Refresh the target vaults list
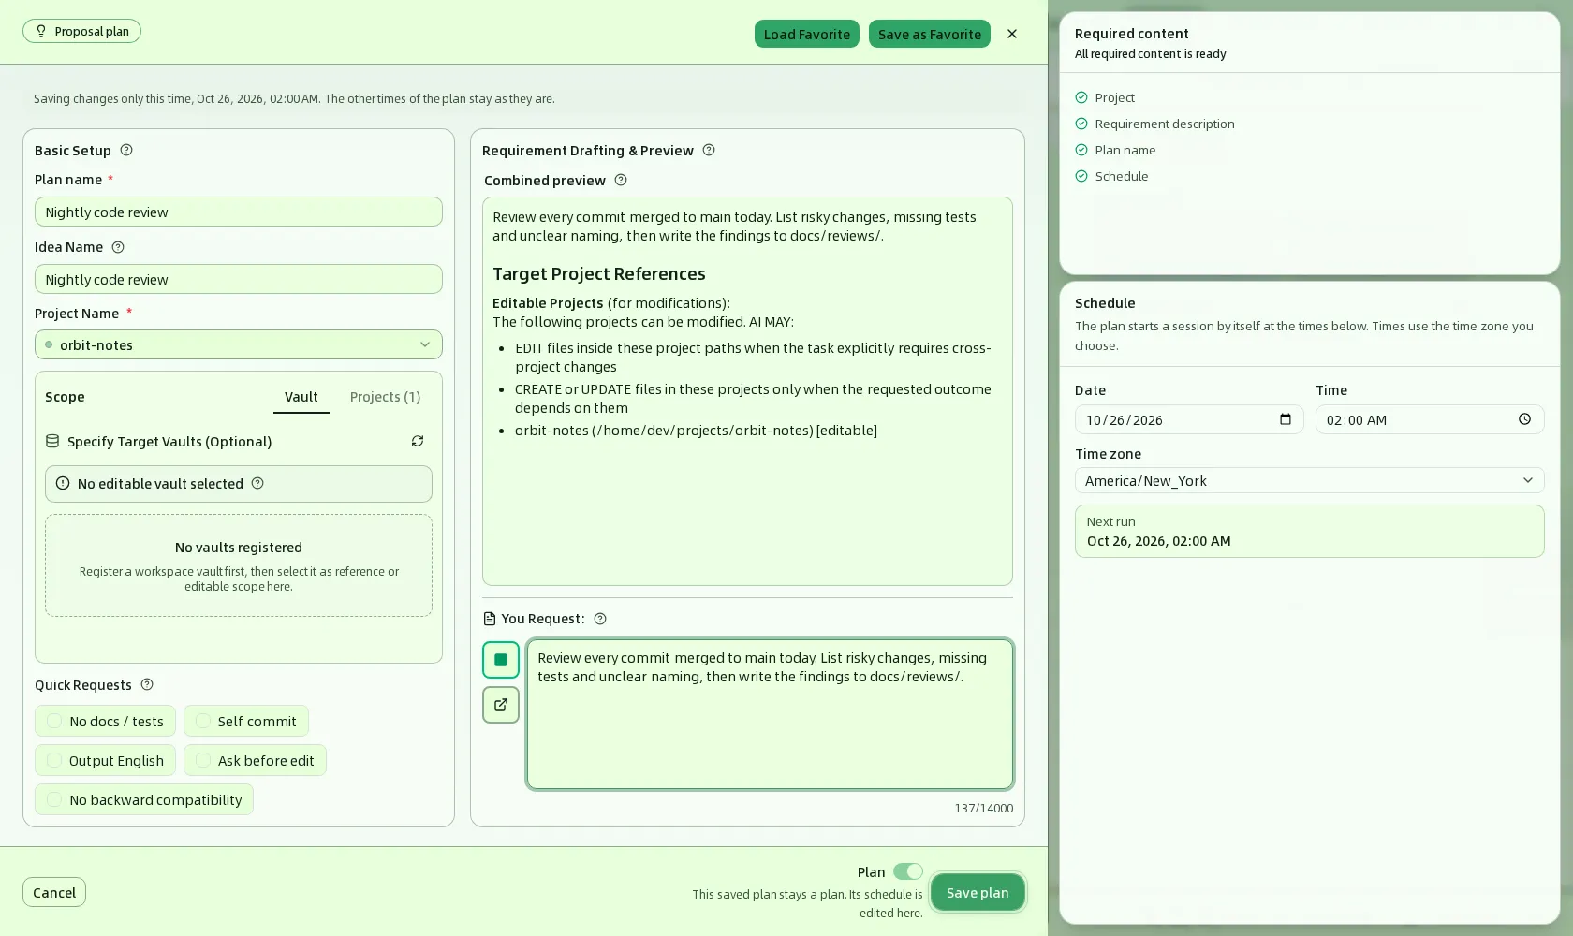1573x936 pixels. pos(418,441)
